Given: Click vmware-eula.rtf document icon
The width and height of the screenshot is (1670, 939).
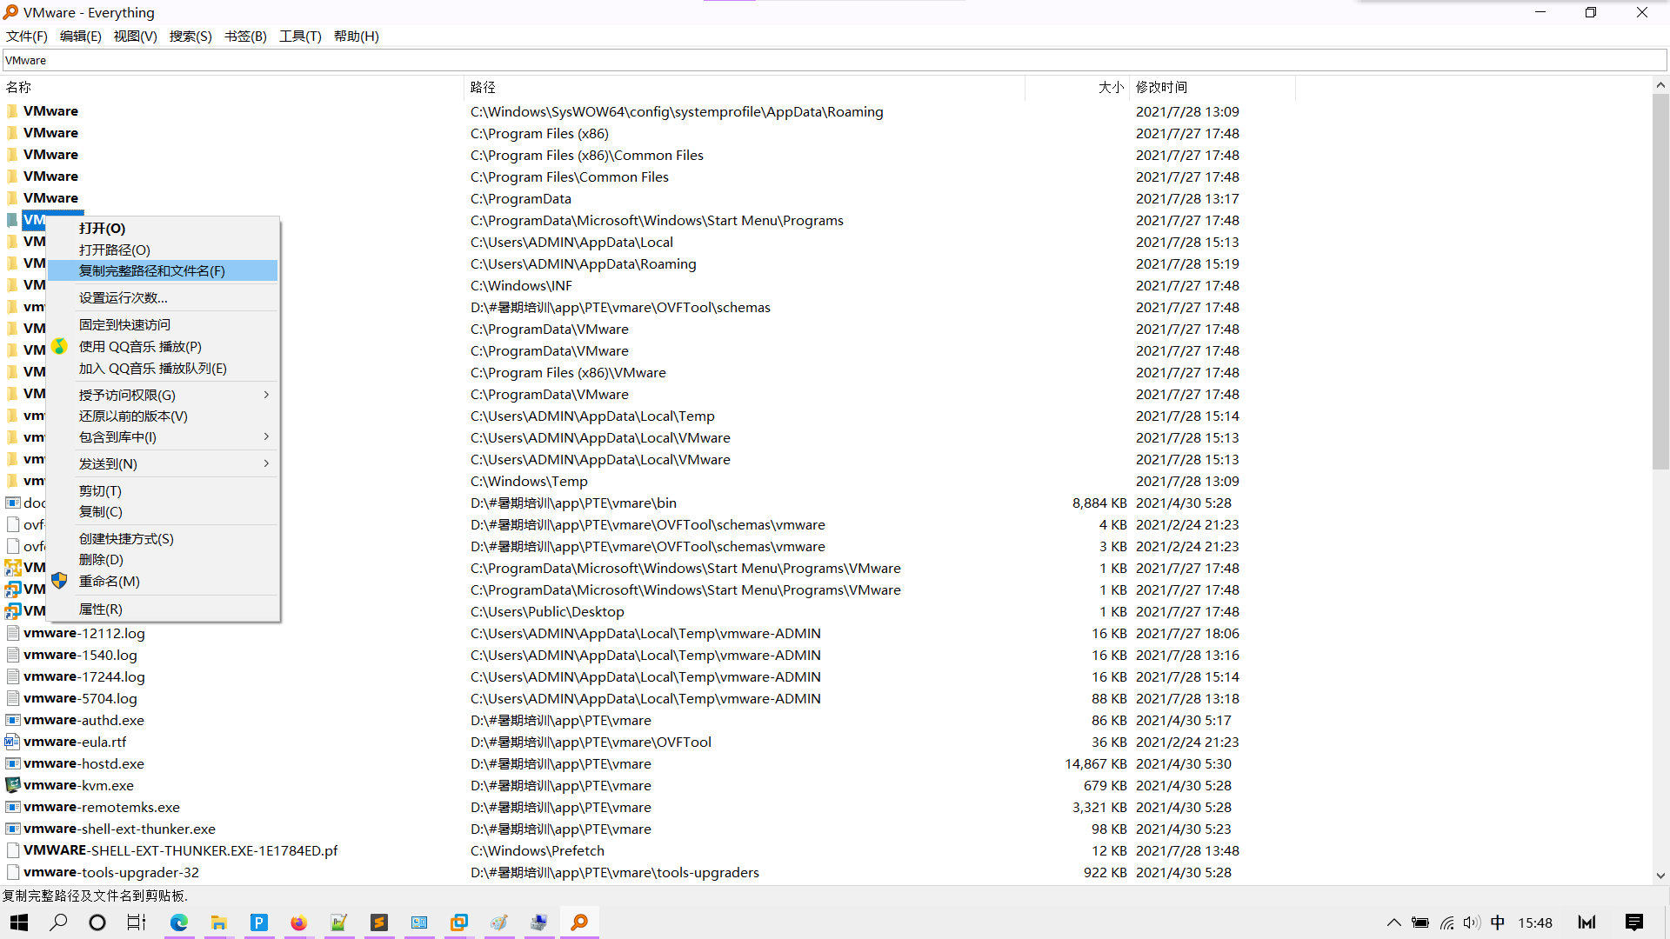Looking at the screenshot, I should [13, 742].
